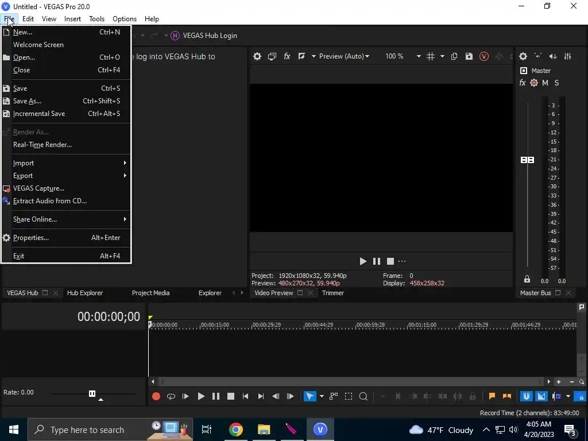Open Master FX button

pos(523,83)
